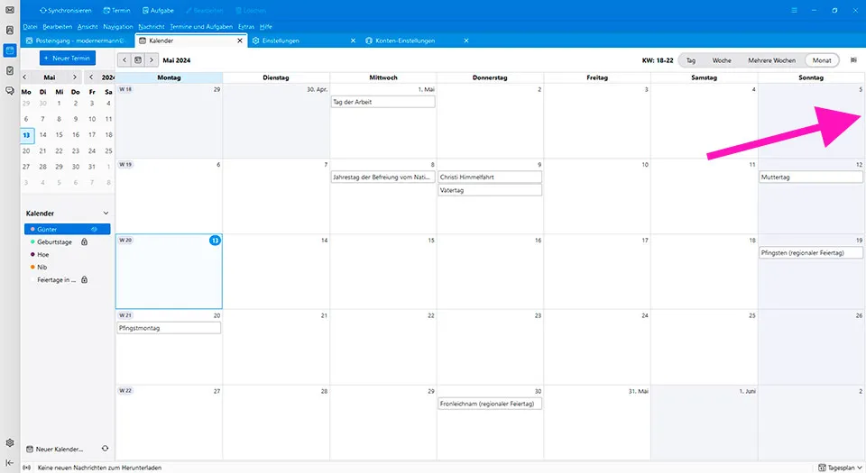
Task: Click lock icon next to Geburtstage
Action: [85, 242]
